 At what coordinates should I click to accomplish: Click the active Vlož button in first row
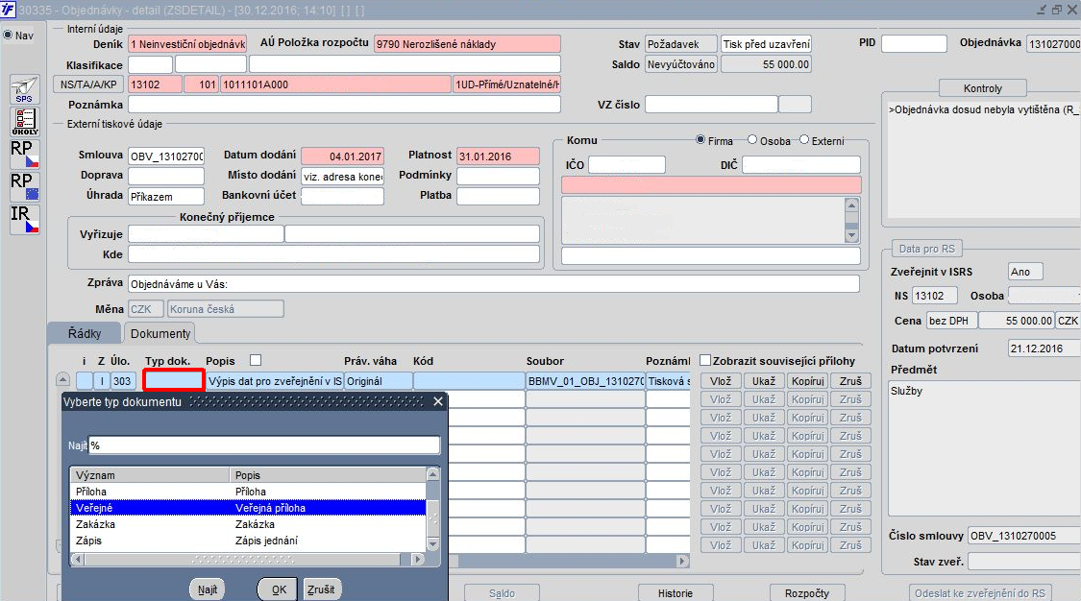point(721,381)
